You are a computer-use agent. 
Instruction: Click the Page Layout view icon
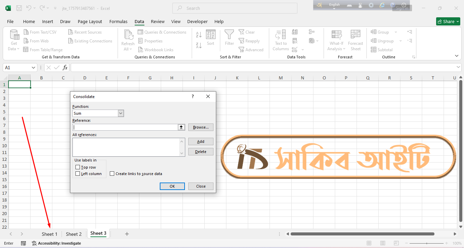tap(382, 243)
